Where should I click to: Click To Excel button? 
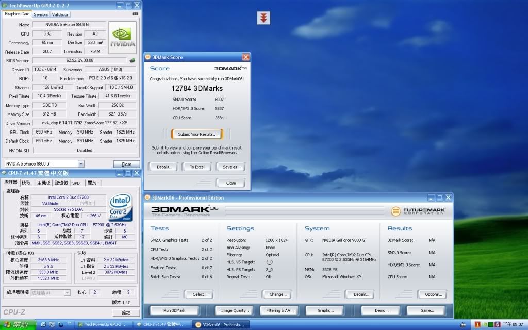(x=197, y=167)
